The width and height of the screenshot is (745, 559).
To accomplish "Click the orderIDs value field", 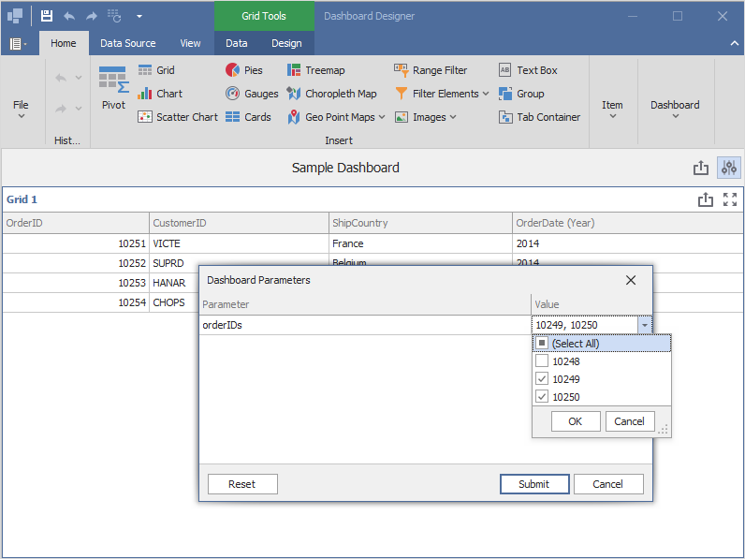I will pos(585,325).
